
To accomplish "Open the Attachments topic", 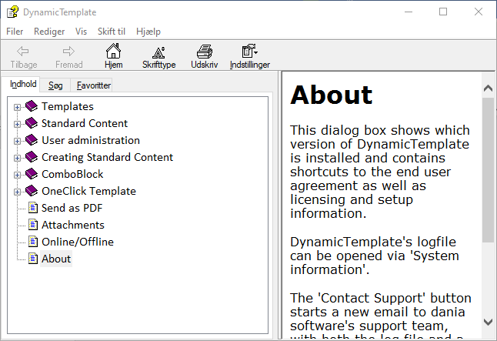I will point(73,225).
